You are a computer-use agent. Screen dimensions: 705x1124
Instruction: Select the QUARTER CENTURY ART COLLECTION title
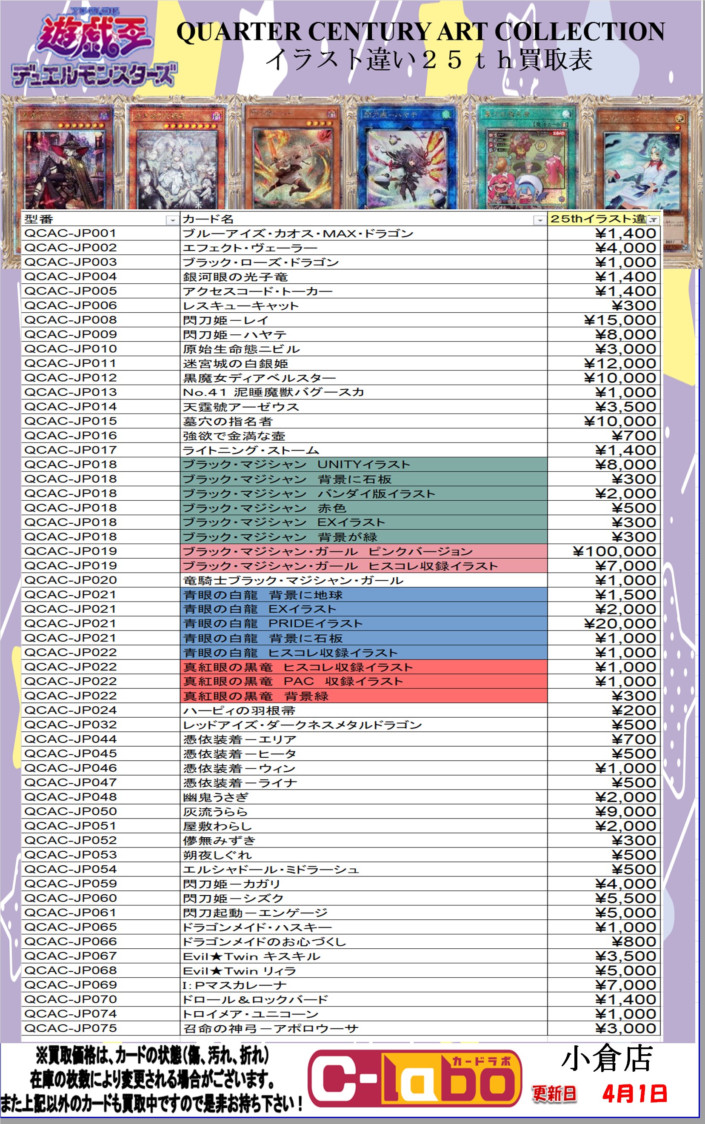(420, 32)
